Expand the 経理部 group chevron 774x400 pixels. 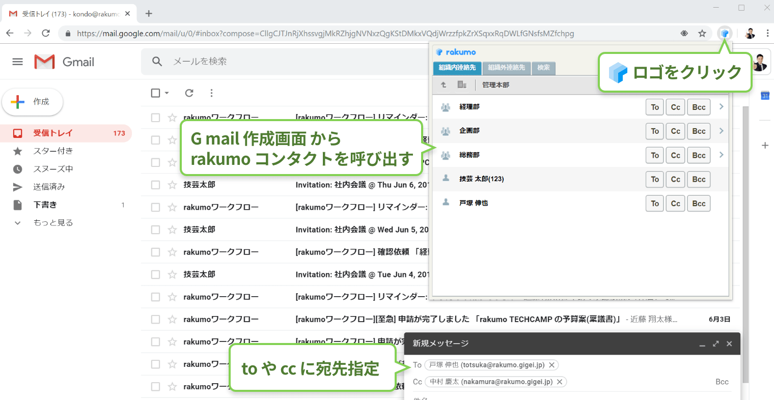721,107
